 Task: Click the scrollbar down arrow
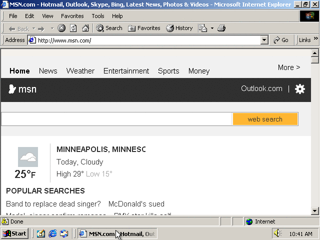314,211
